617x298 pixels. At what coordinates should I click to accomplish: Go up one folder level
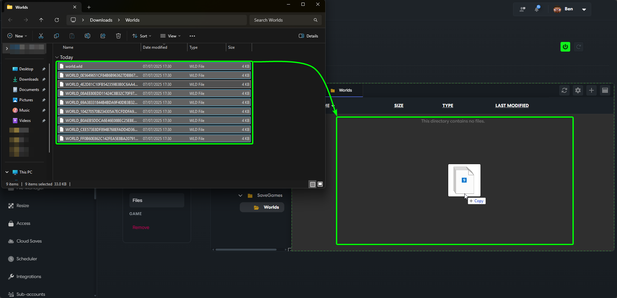tap(41, 20)
